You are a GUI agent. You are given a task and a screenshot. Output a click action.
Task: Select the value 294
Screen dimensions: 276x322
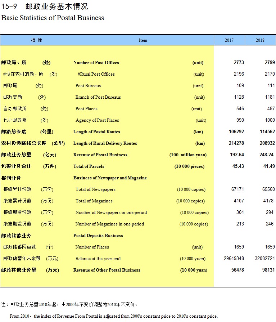[270, 212]
